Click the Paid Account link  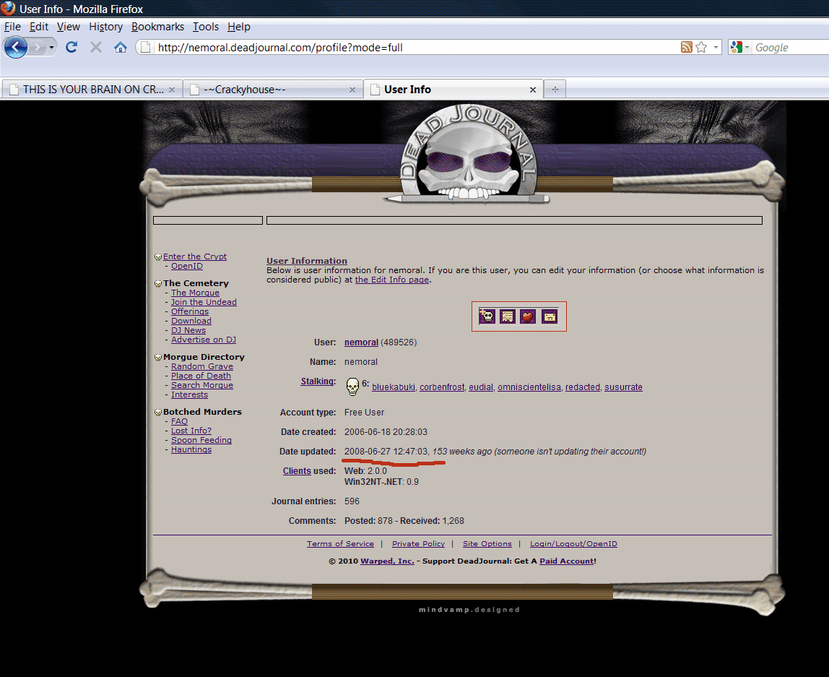(x=566, y=561)
